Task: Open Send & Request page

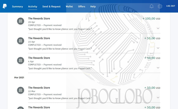Action: pyautogui.click(x=51, y=7)
